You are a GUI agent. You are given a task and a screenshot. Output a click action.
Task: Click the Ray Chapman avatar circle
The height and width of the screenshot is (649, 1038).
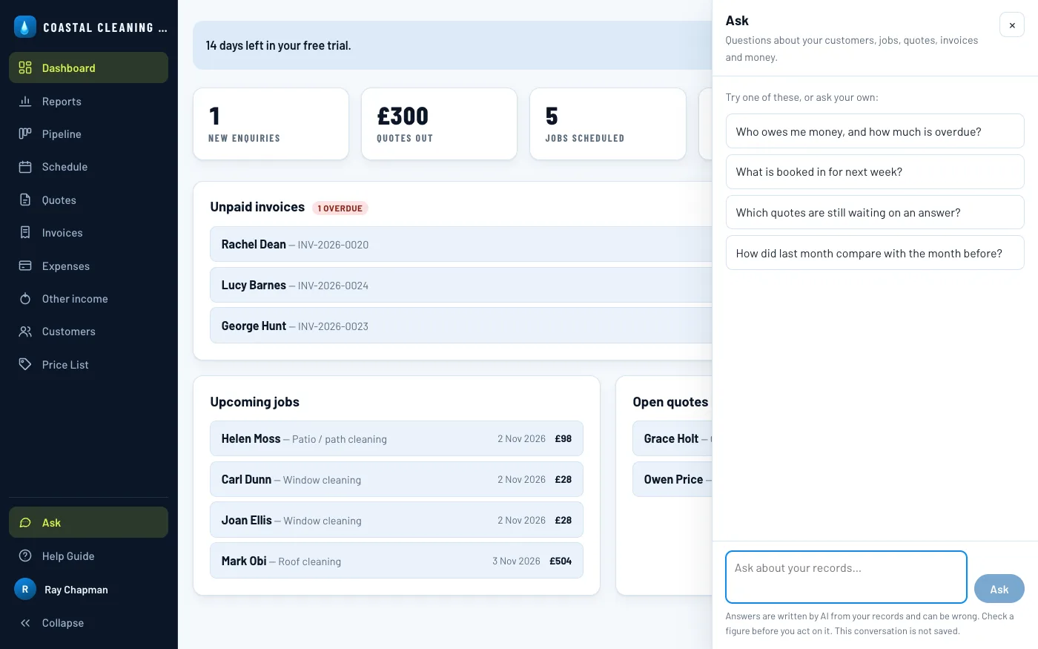pos(25,589)
